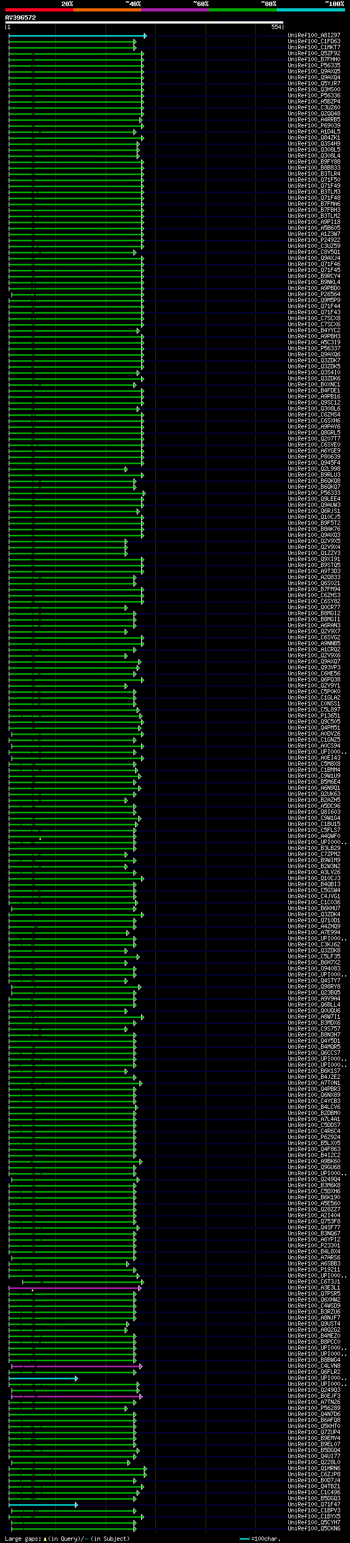Click the orange ~40% legend segment
The image size is (350, 1543).
coord(107,10)
